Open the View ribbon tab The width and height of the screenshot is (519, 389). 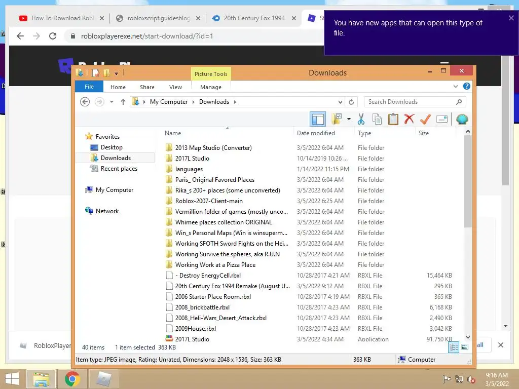[x=175, y=87]
